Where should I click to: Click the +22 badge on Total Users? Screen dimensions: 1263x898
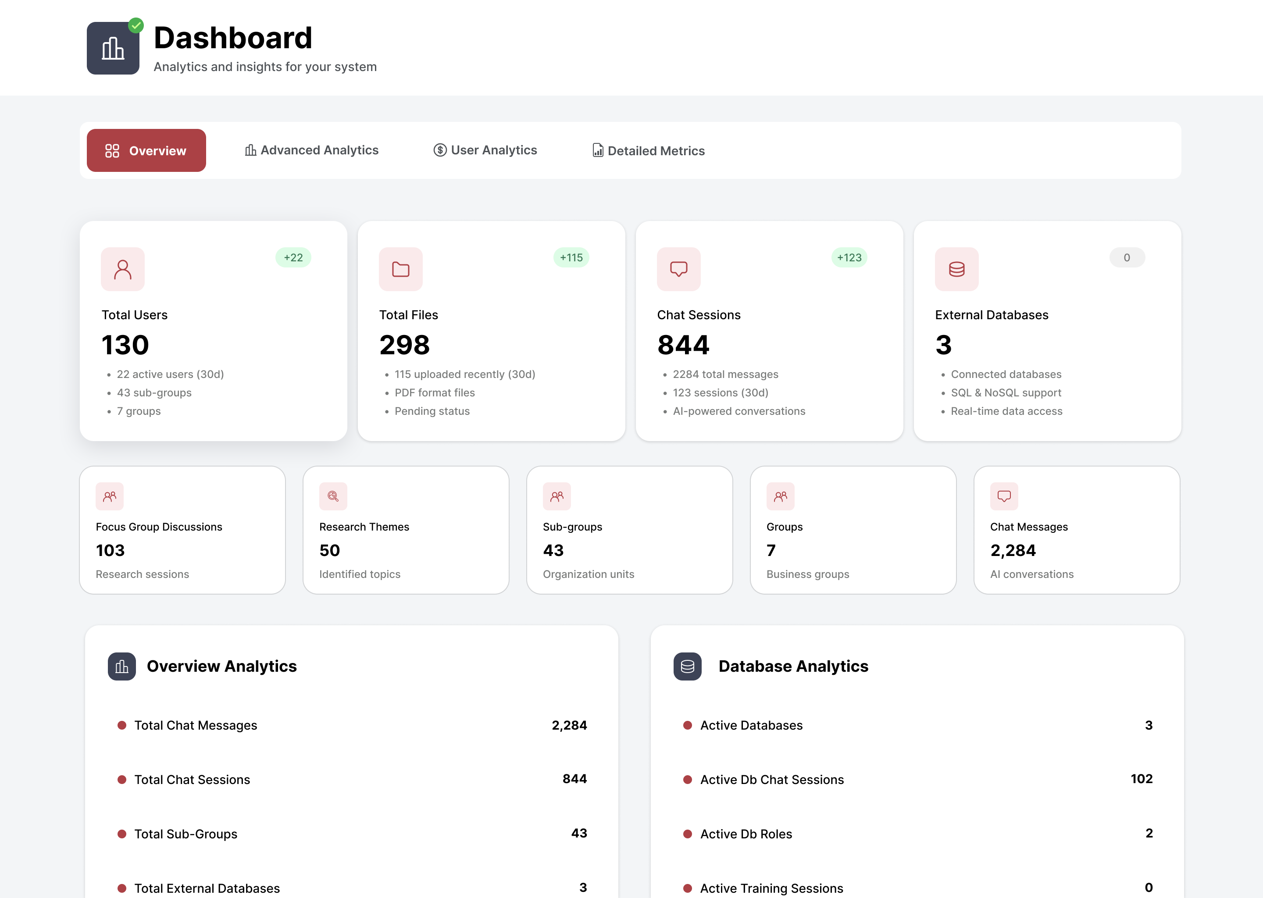[293, 257]
